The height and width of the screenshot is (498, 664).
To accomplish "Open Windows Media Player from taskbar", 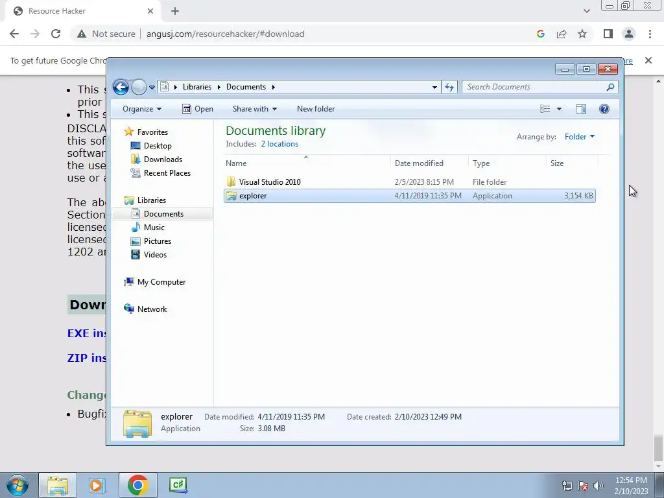I will click(x=97, y=485).
